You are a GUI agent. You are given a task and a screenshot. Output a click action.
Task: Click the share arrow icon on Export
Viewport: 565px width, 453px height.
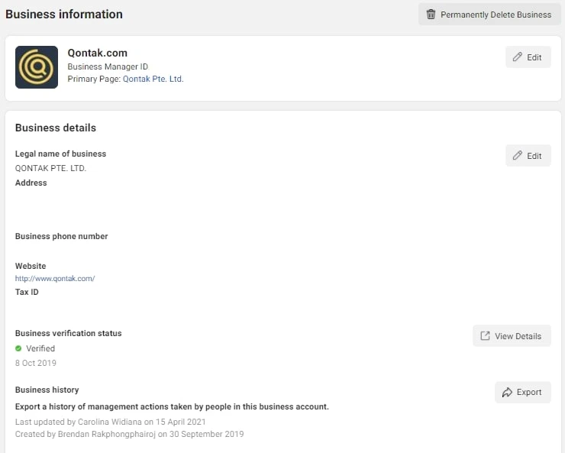click(x=507, y=393)
